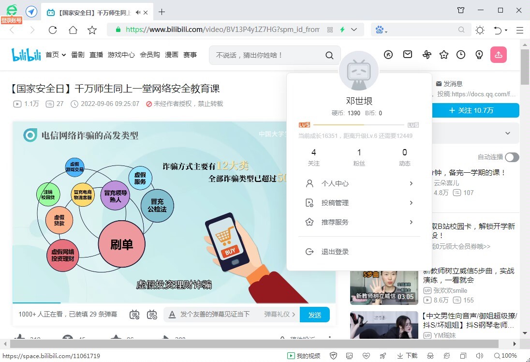Click the danmaku text input field
The height and width of the screenshot is (362, 530).
coord(218,315)
